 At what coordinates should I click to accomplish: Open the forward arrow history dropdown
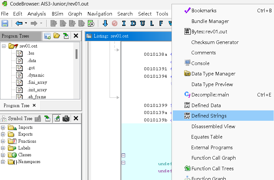(41, 23)
